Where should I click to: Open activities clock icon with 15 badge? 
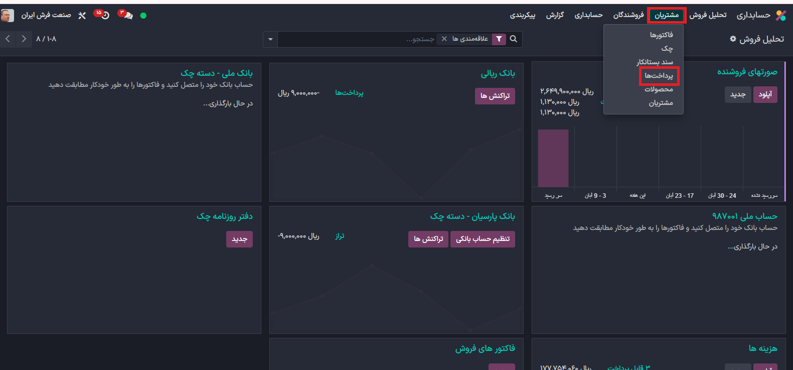point(104,15)
